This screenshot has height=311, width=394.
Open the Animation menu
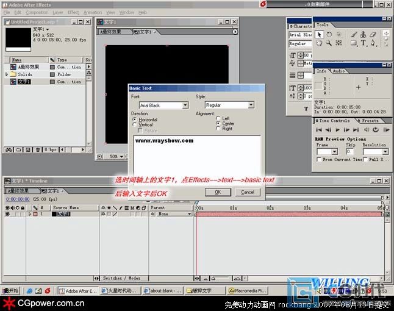93,12
